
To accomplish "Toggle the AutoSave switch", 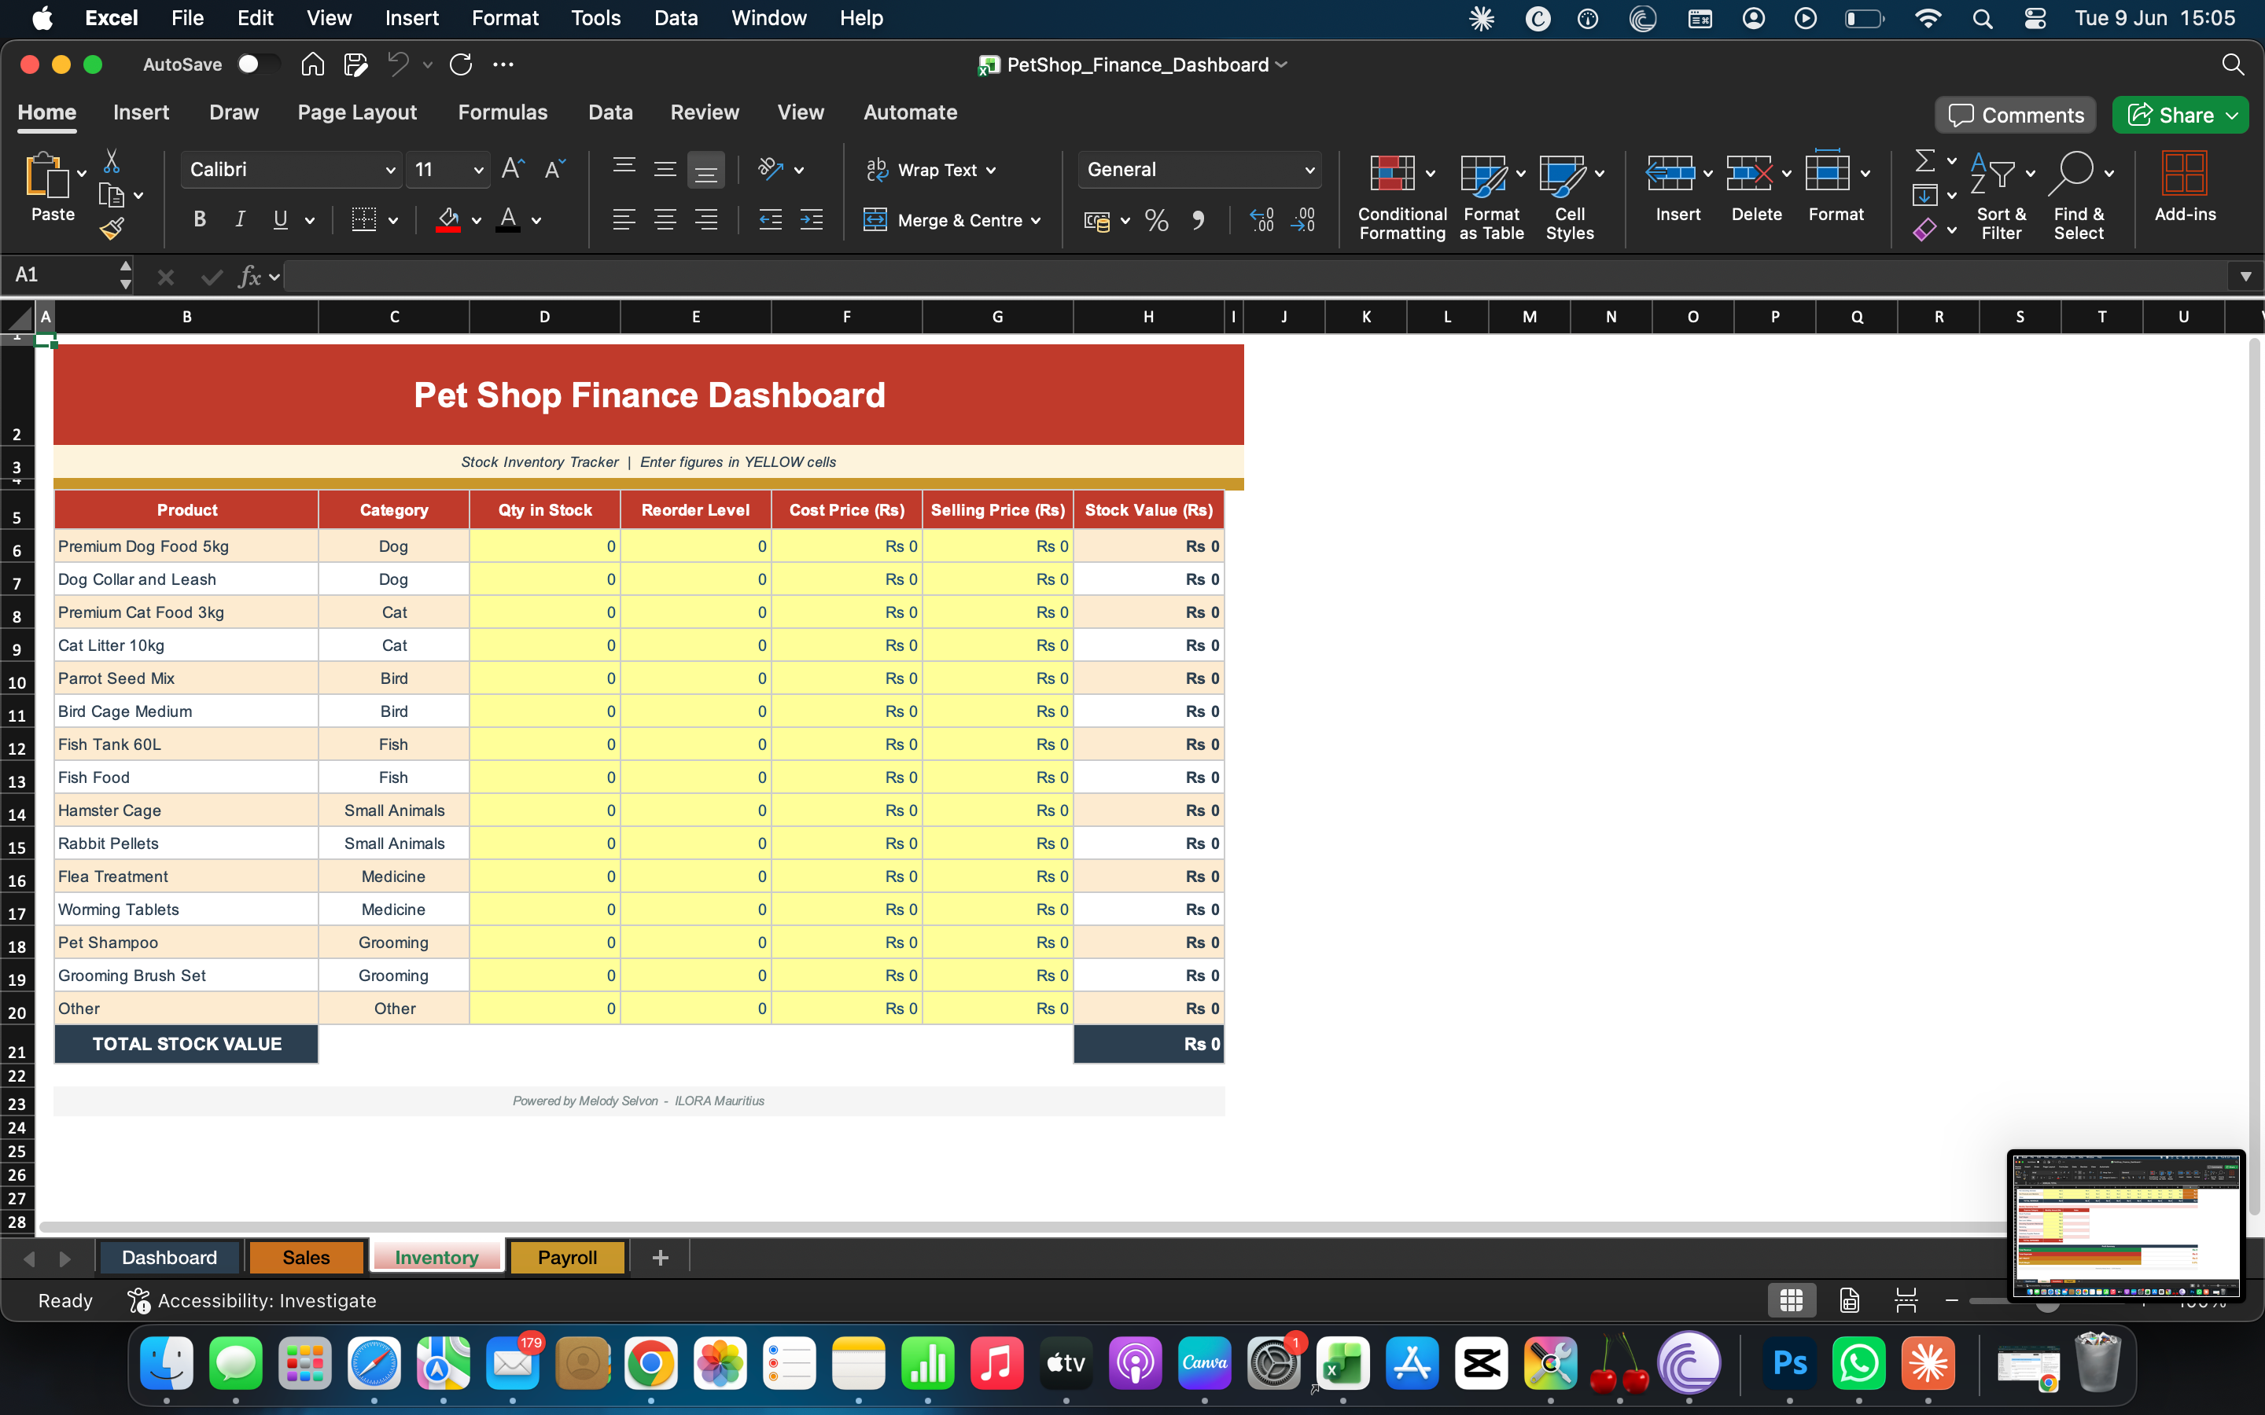I will tap(258, 64).
